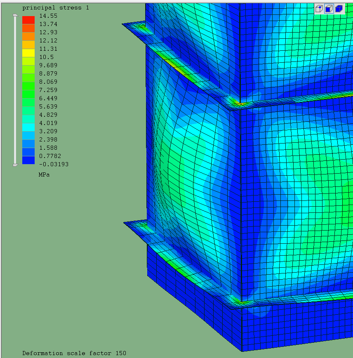
Task: Click the legend value 13.74
Action: pyautogui.click(x=48, y=24)
